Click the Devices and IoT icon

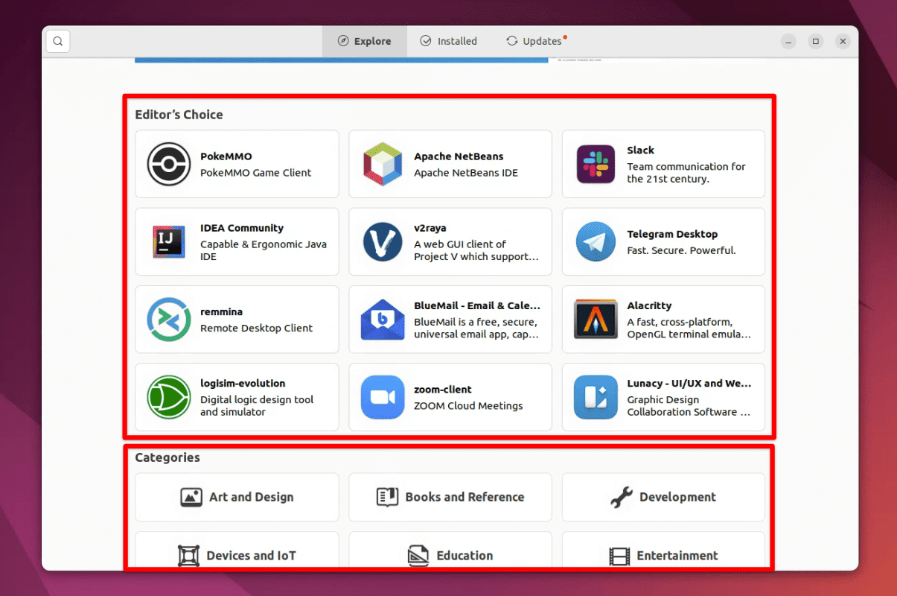pos(189,556)
